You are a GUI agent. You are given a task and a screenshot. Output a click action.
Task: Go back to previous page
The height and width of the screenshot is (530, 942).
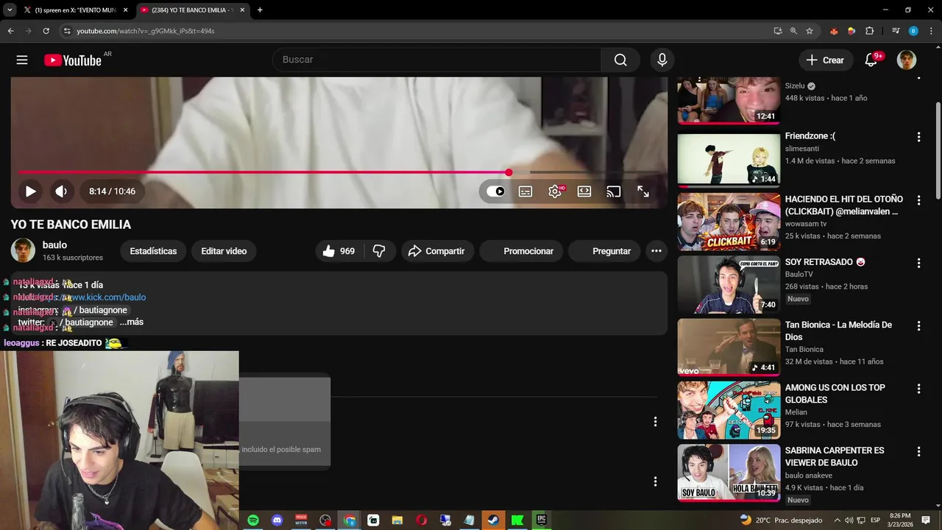click(10, 31)
